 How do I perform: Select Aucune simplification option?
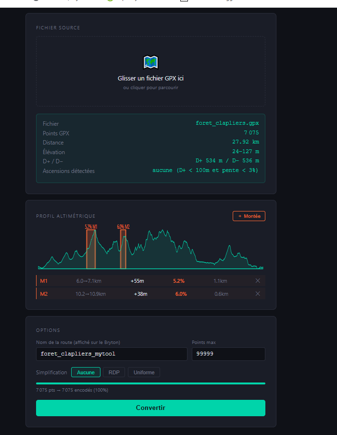coord(86,372)
